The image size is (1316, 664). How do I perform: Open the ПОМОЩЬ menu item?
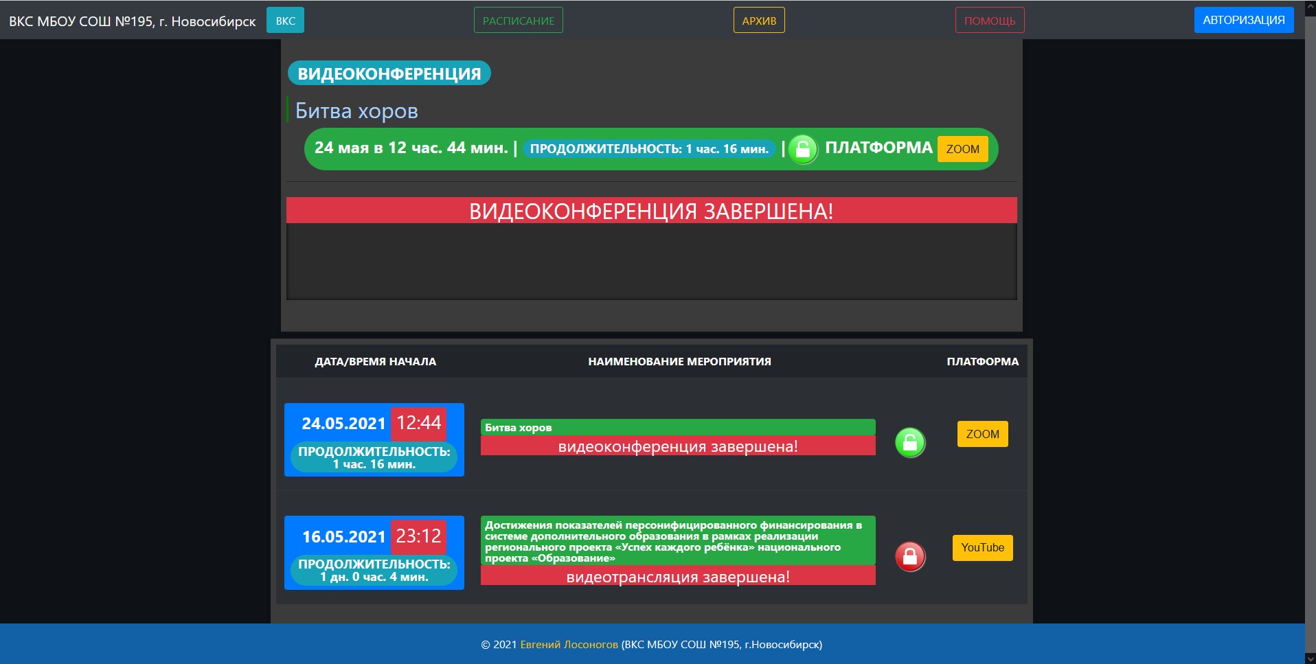[989, 21]
